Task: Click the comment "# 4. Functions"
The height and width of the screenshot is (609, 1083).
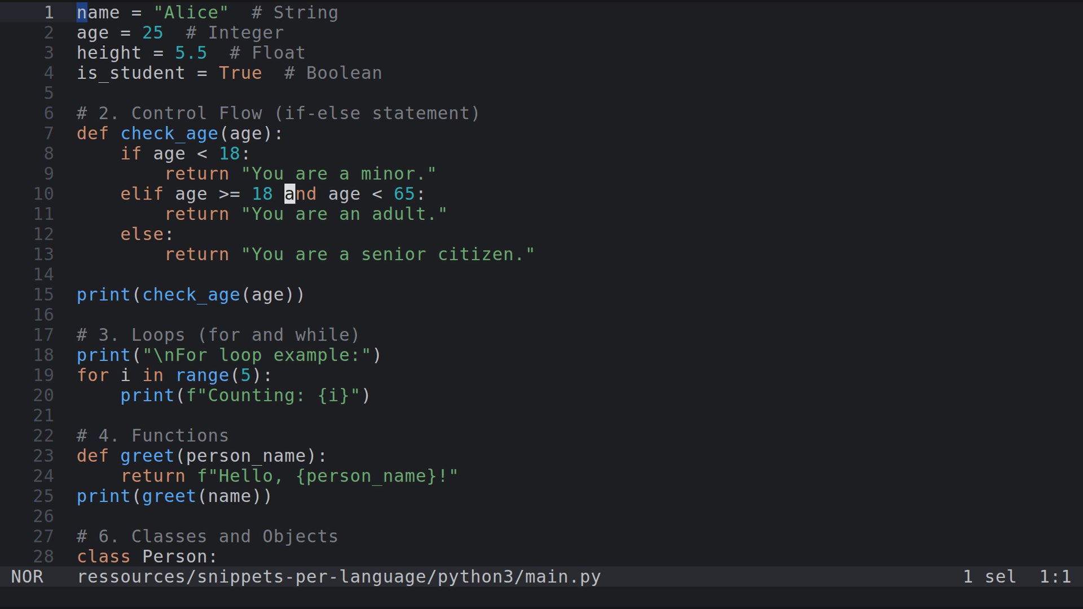Action: coord(152,435)
